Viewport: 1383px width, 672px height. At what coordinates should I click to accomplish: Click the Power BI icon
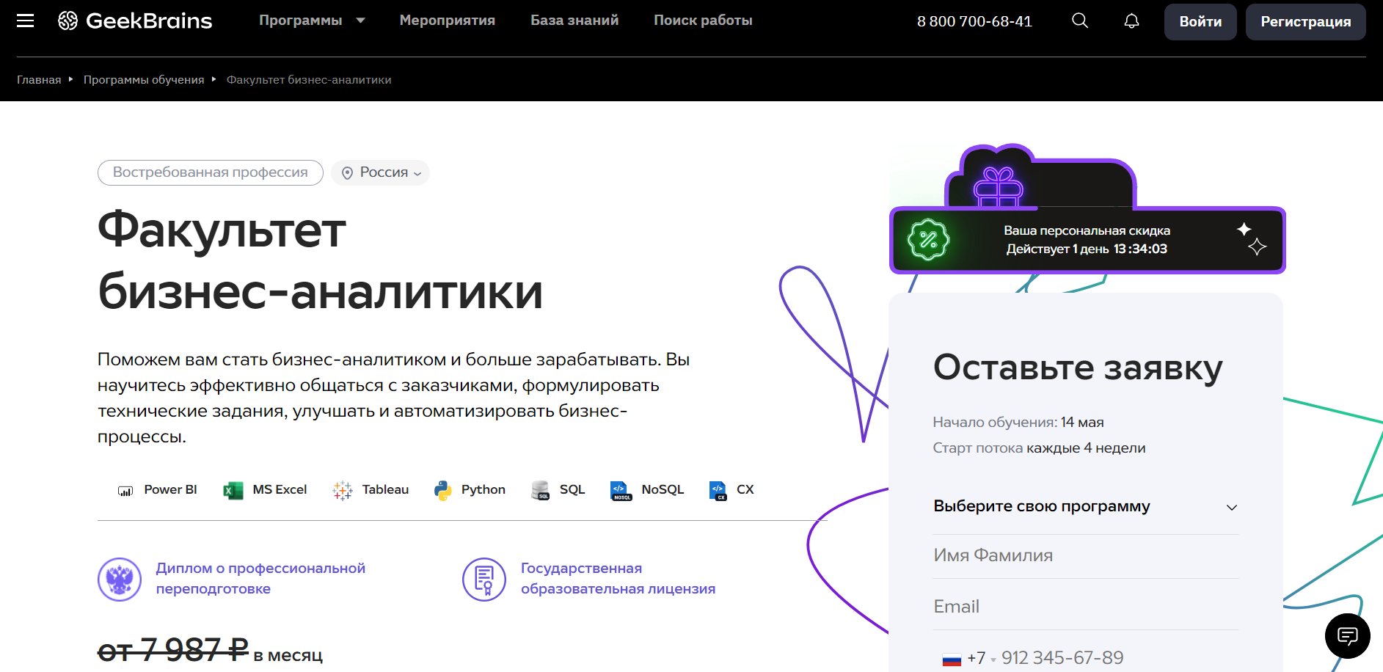tap(126, 489)
